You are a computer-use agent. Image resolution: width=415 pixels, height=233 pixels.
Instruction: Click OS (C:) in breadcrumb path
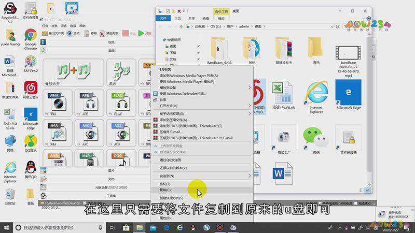tap(216, 27)
